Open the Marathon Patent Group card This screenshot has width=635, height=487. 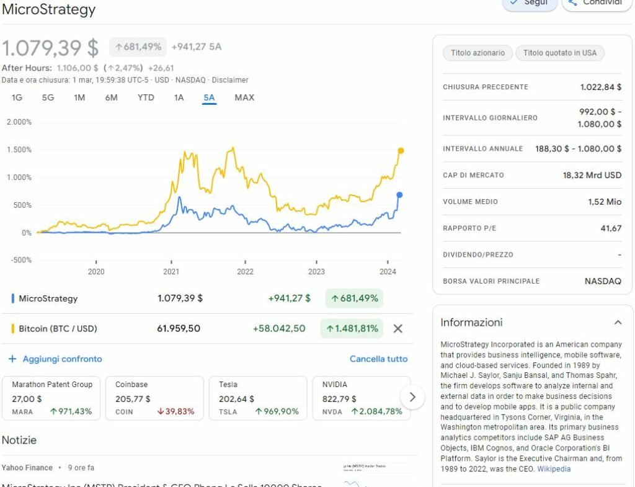click(51, 398)
